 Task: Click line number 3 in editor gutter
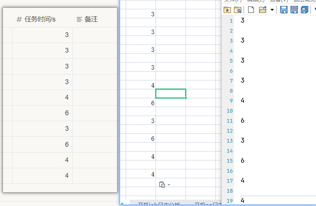pyautogui.click(x=231, y=41)
